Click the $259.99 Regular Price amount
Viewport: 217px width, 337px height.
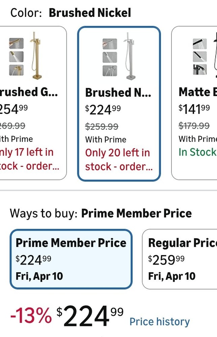coord(166,259)
